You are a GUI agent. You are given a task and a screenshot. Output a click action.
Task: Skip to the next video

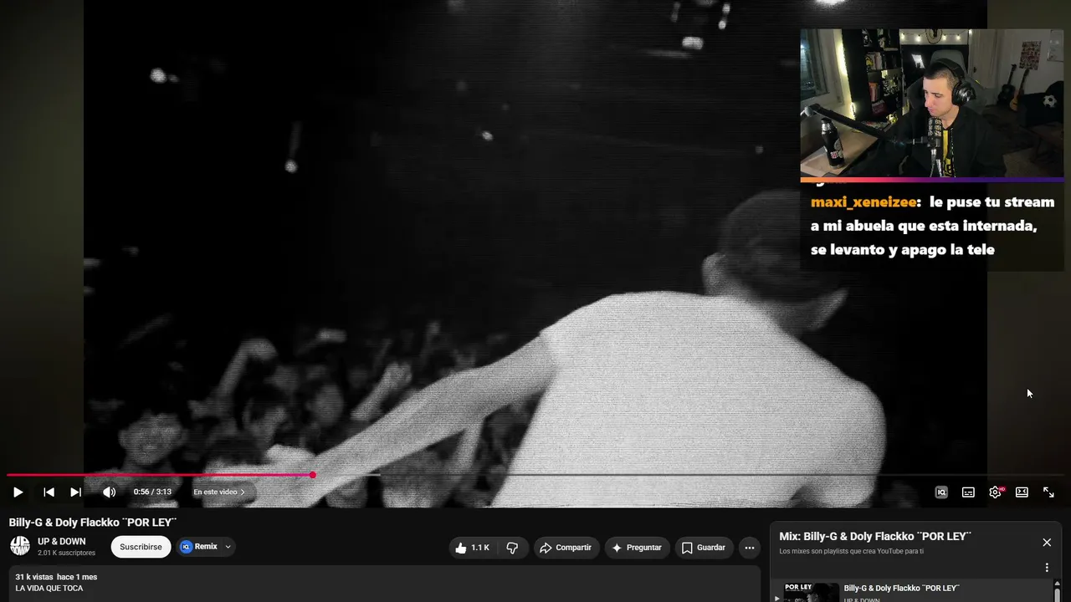pos(75,492)
